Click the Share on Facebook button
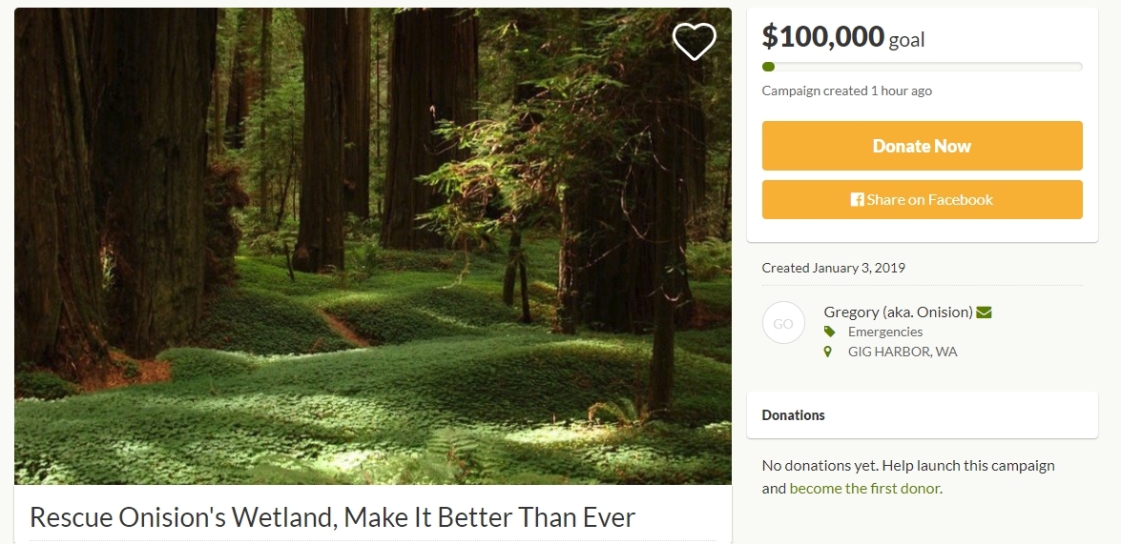The width and height of the screenshot is (1121, 544). coord(922,200)
